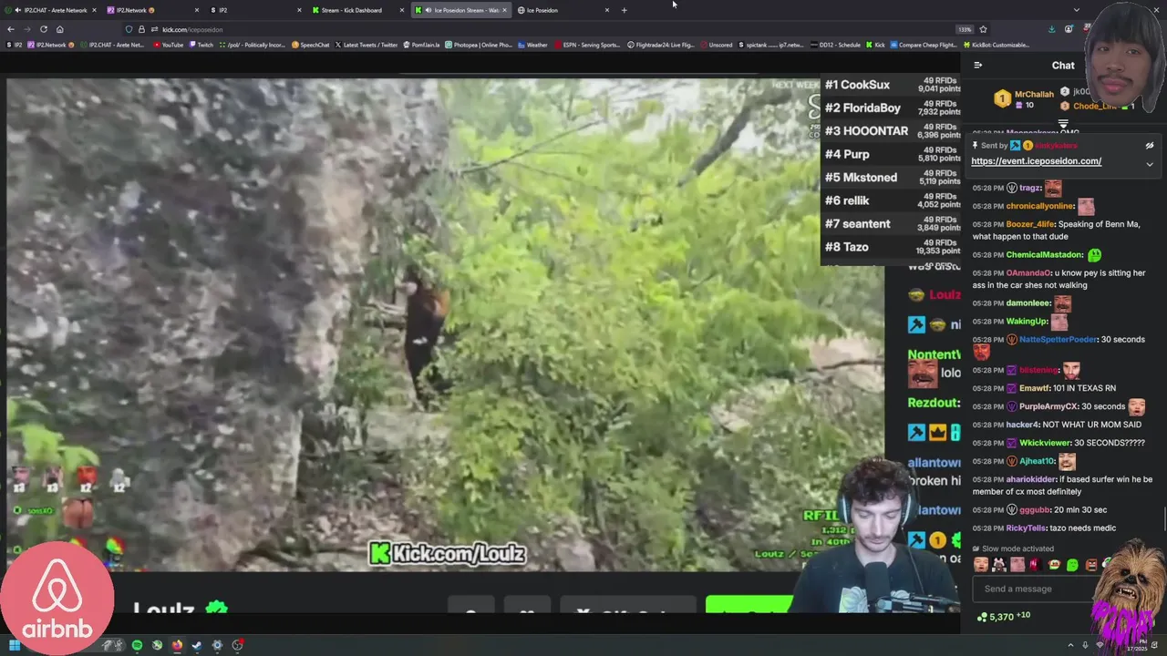Viewport: 1167px width, 656px height.
Task: Open the Windows Start menu
Action: pos(15,645)
